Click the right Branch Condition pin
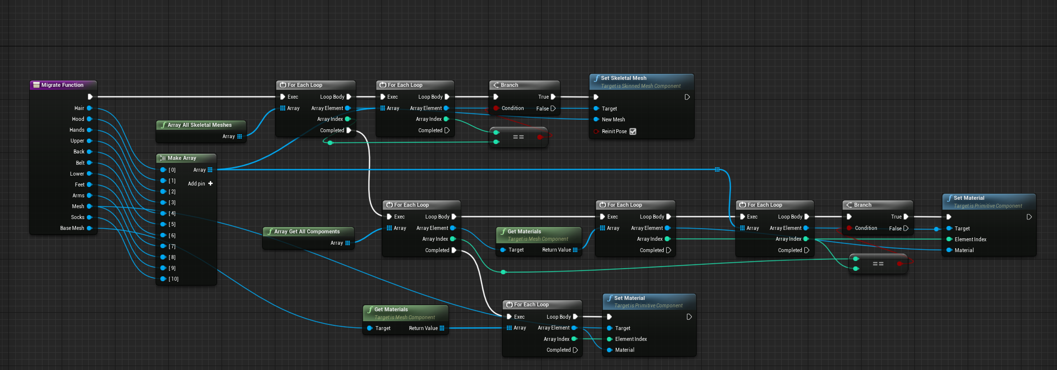Image resolution: width=1057 pixels, height=370 pixels. [849, 228]
